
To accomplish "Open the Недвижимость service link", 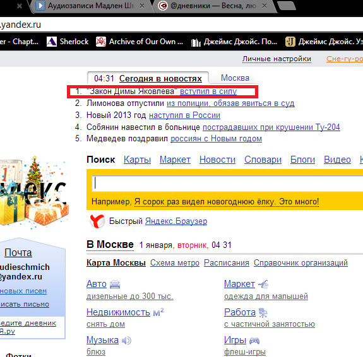I will [118, 312].
